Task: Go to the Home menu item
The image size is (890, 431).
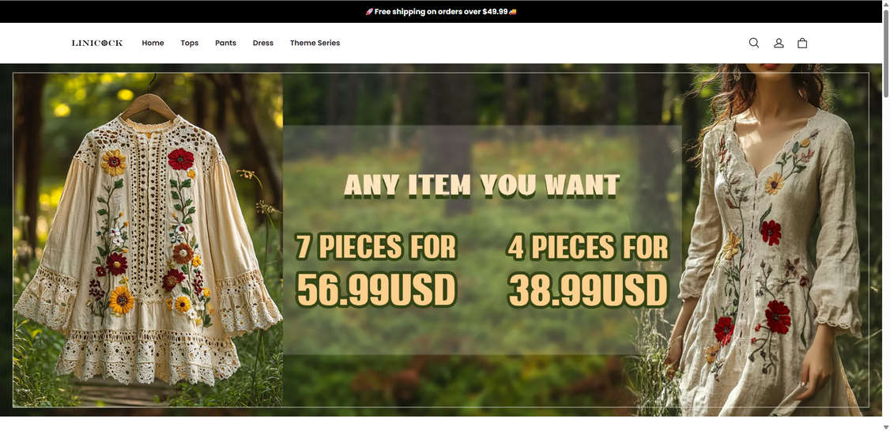Action: pos(153,43)
